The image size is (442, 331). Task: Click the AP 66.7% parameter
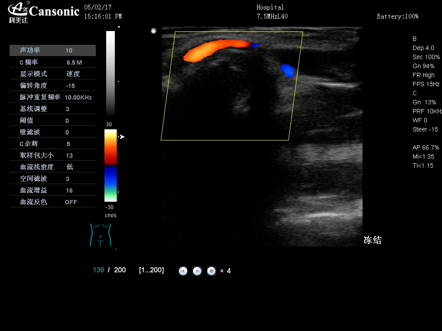click(426, 147)
